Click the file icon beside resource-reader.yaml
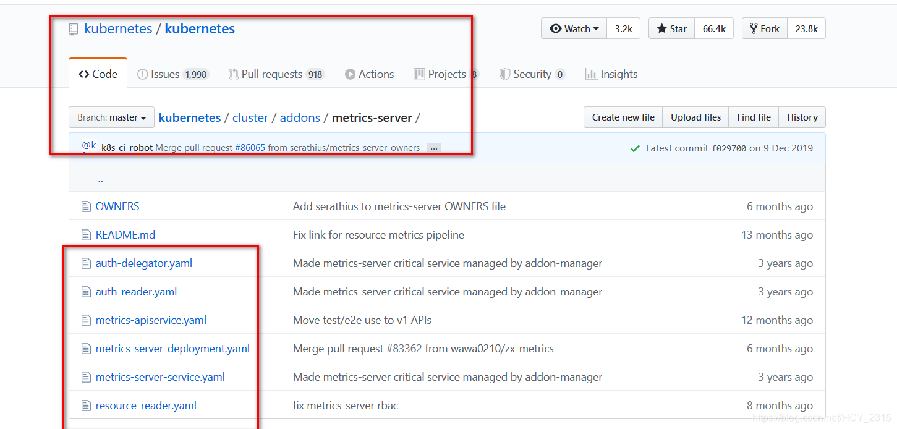Image resolution: width=897 pixels, height=429 pixels. [x=86, y=406]
